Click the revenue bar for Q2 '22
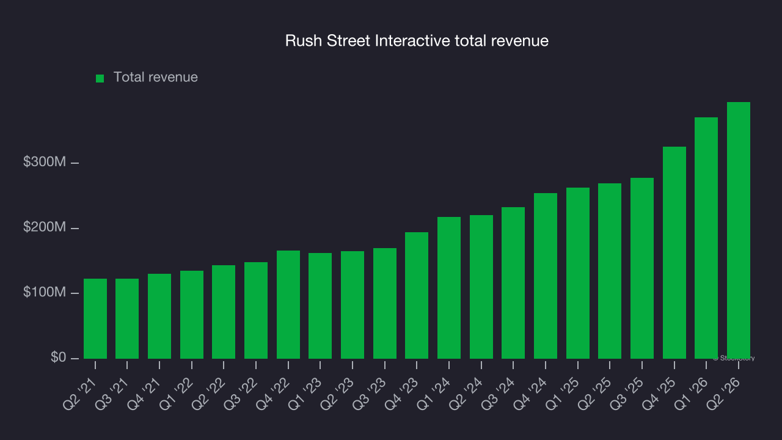Screen dimensions: 782x440 224,312
